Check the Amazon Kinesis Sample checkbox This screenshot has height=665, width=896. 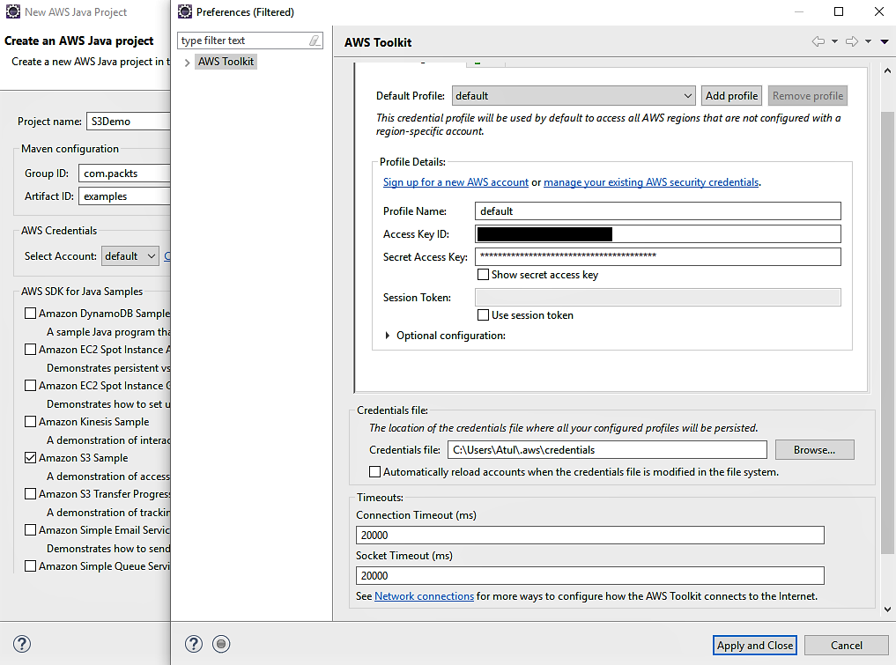pyautogui.click(x=30, y=422)
